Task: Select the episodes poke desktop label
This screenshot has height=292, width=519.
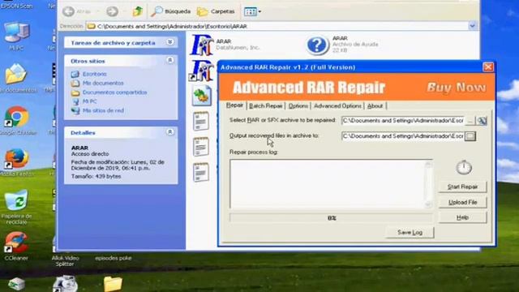Action: [x=114, y=258]
